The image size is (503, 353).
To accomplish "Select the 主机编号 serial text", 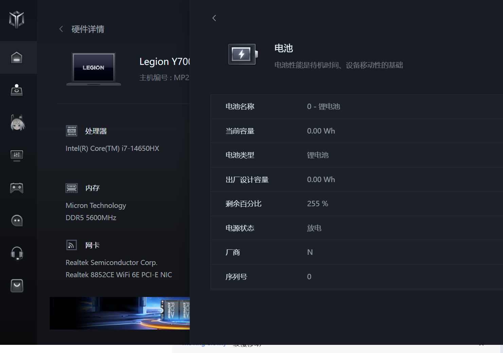I will 164,78.
